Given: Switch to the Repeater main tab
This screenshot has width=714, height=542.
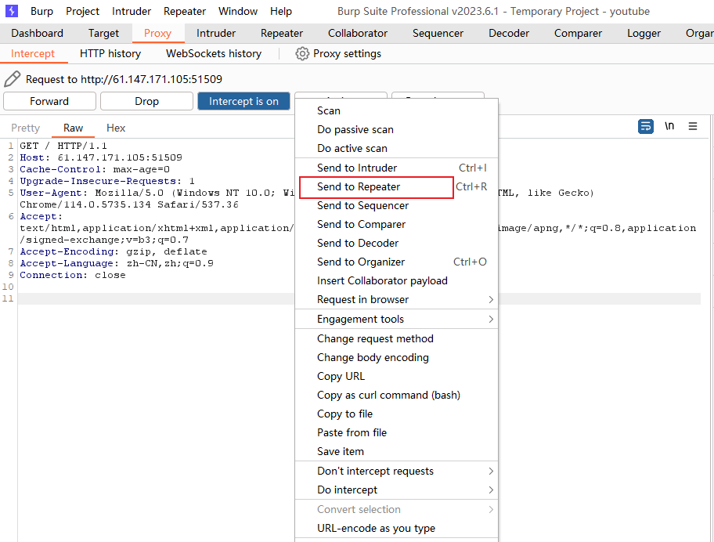Looking at the screenshot, I should (281, 33).
